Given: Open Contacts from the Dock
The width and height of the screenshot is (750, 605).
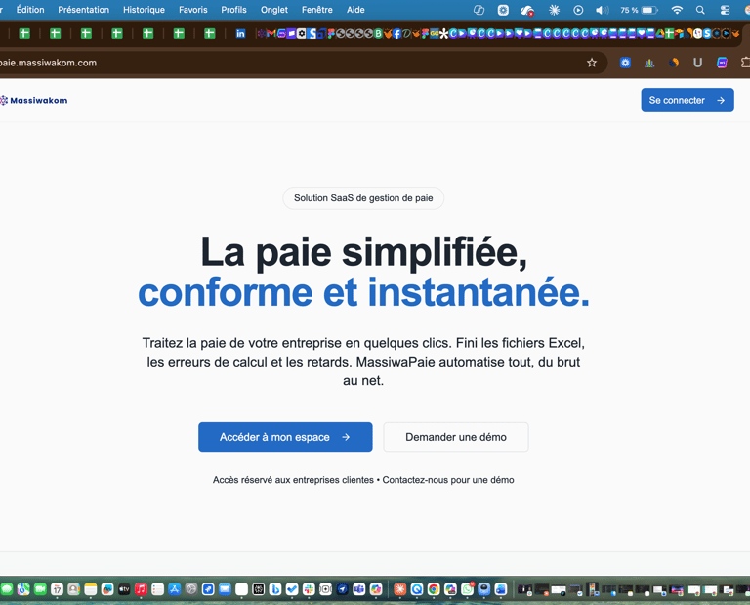Looking at the screenshot, I should click(x=73, y=589).
